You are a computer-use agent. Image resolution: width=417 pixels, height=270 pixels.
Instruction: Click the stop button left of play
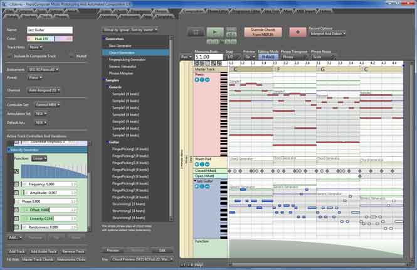[196, 33]
